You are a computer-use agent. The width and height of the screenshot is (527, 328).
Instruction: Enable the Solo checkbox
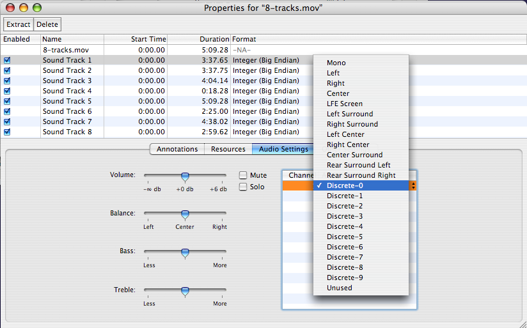pyautogui.click(x=243, y=187)
